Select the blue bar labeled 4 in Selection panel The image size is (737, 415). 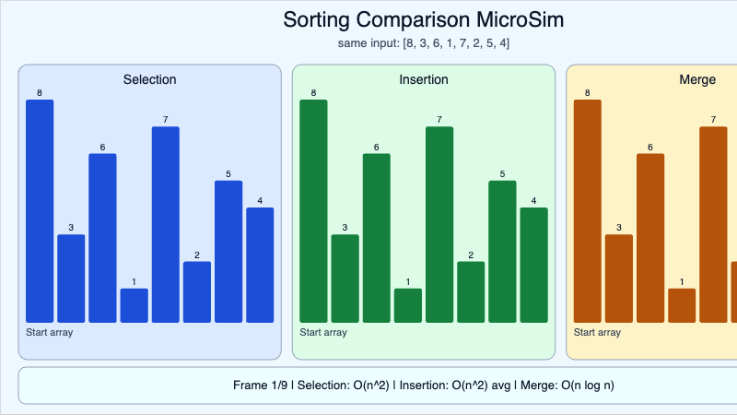(x=260, y=265)
